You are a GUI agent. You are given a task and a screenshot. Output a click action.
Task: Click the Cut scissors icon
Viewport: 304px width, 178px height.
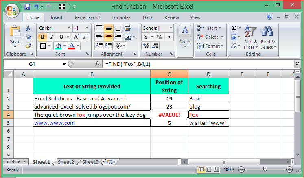28,28
